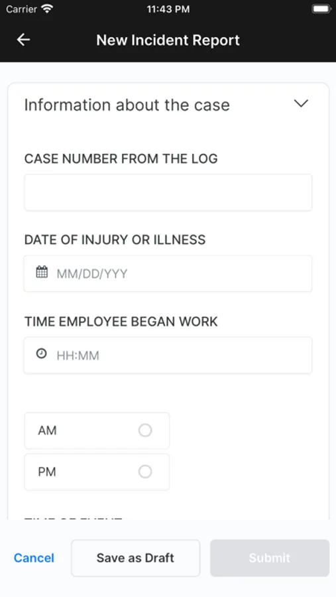Tap the Wi-Fi status icon
Image resolution: width=336 pixels, height=597 pixels.
coord(47,9)
